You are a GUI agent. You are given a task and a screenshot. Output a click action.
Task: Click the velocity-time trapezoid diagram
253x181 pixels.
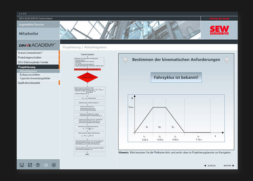coord(176,118)
